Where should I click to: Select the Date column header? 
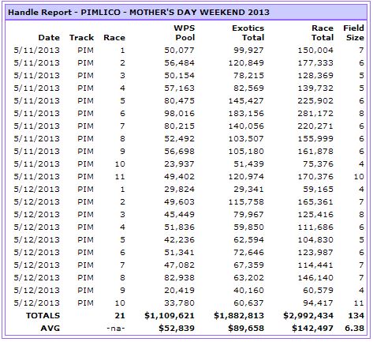coord(49,38)
